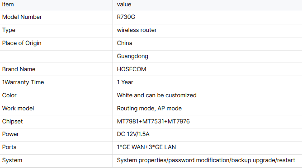The width and height of the screenshot is (302, 168).
Task: Click 'White and can be customized' text
Action: pos(157,95)
